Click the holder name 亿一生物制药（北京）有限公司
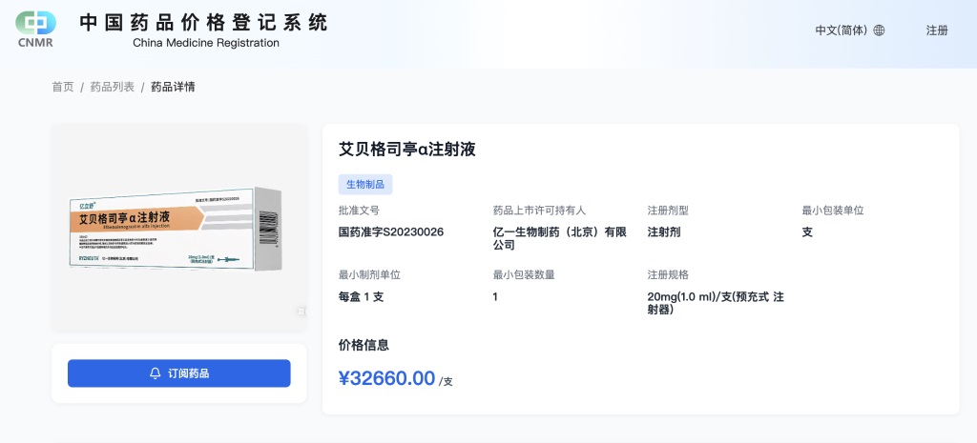 [559, 238]
